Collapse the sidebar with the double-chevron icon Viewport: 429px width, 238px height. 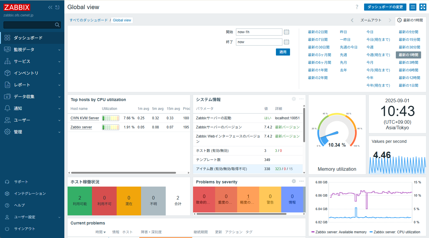50,7
